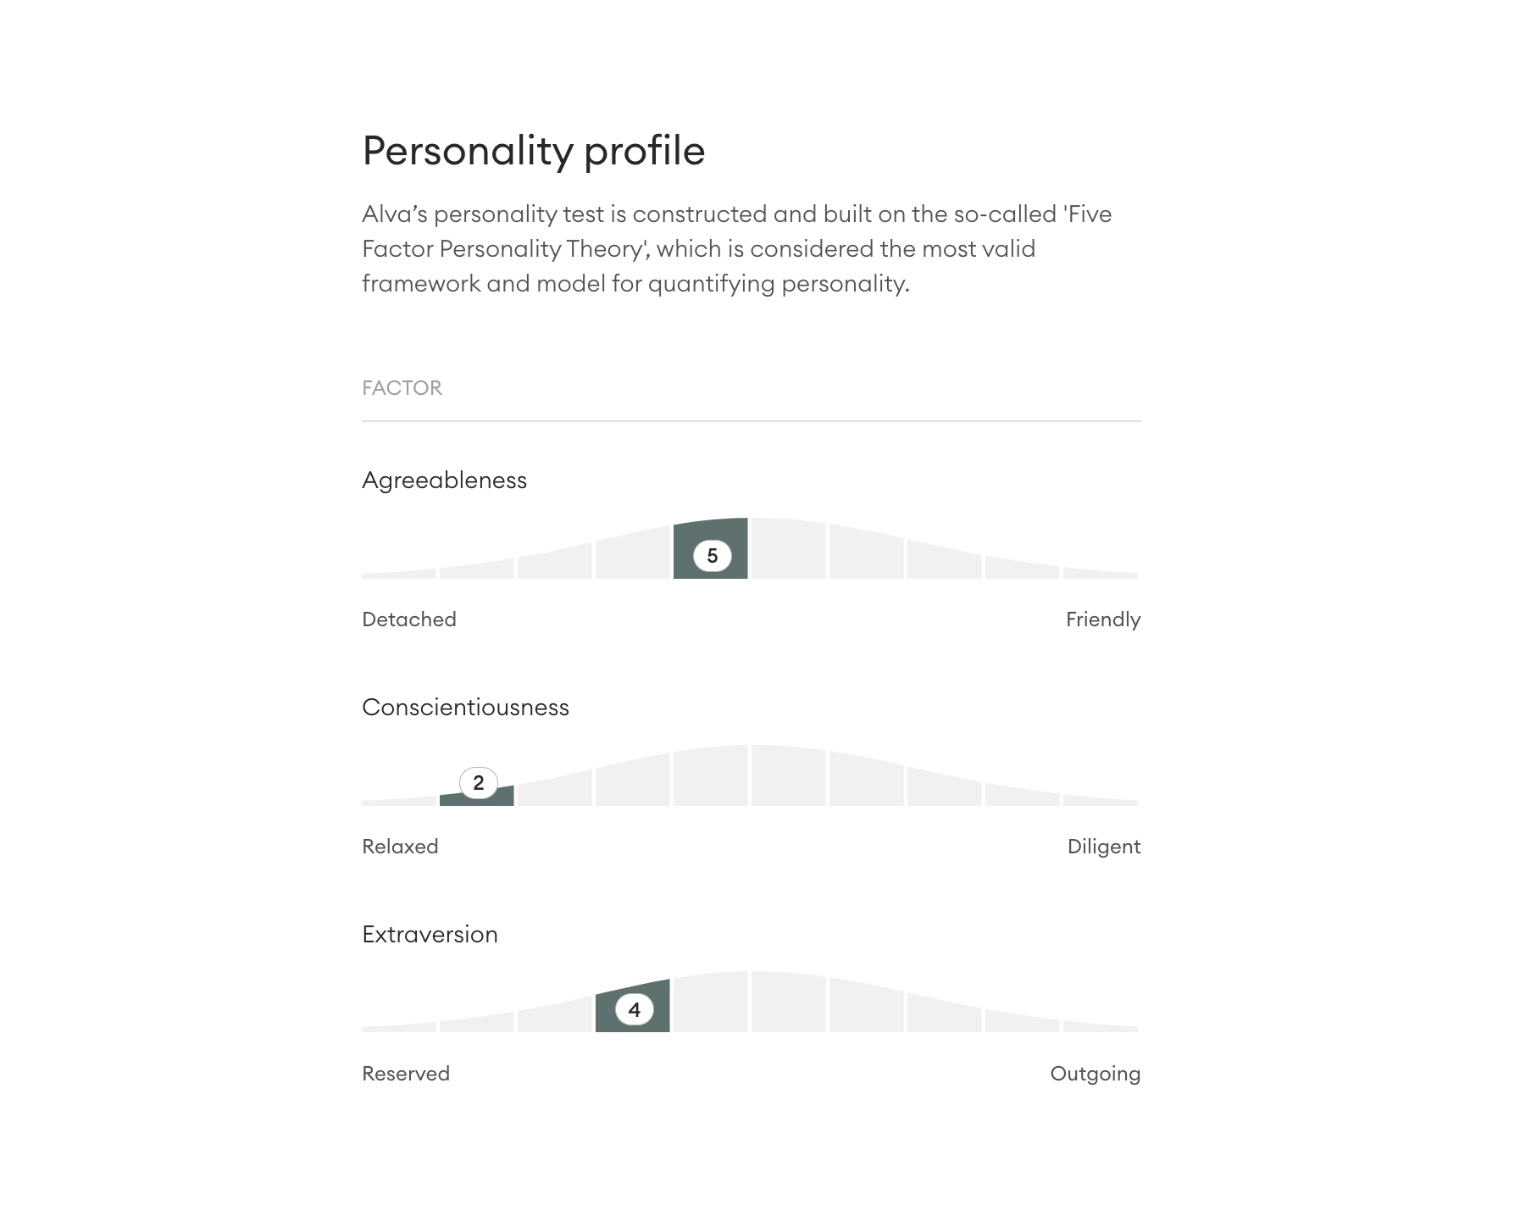
Task: Select the Reserved scale label
Action: tap(405, 1074)
